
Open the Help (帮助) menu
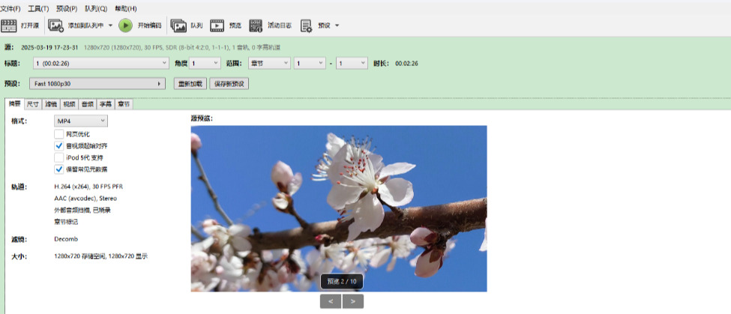tap(125, 9)
